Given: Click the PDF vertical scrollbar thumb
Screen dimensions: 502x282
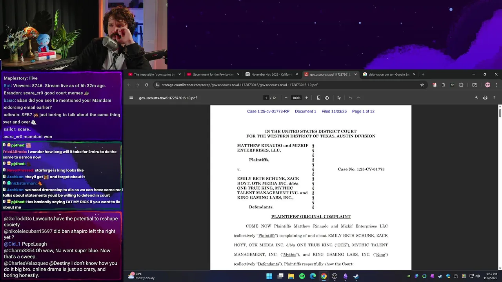Looking at the screenshot, I should pos(500,112).
